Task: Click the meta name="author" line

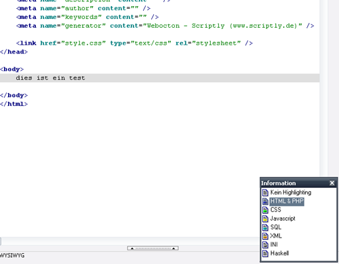Action: click(83, 8)
